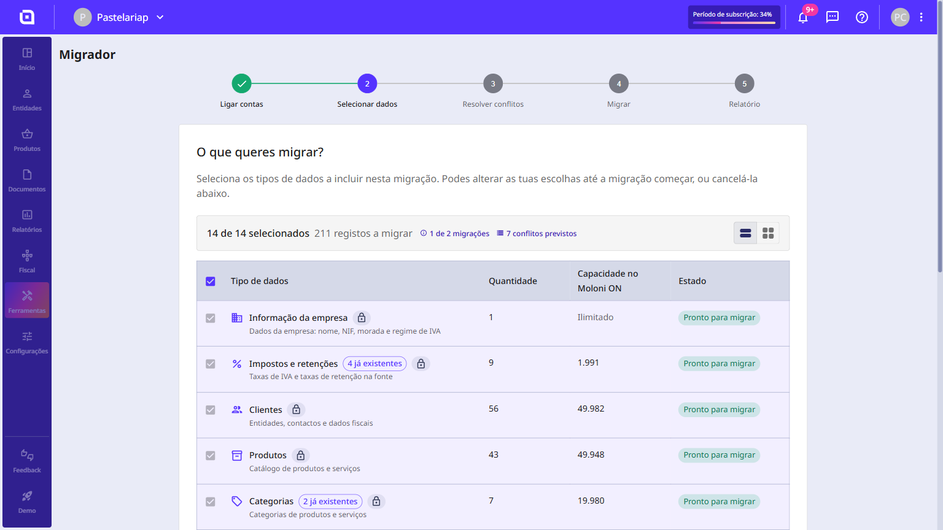The width and height of the screenshot is (943, 530).
Task: Click the people icon for Clientes
Action: (237, 409)
